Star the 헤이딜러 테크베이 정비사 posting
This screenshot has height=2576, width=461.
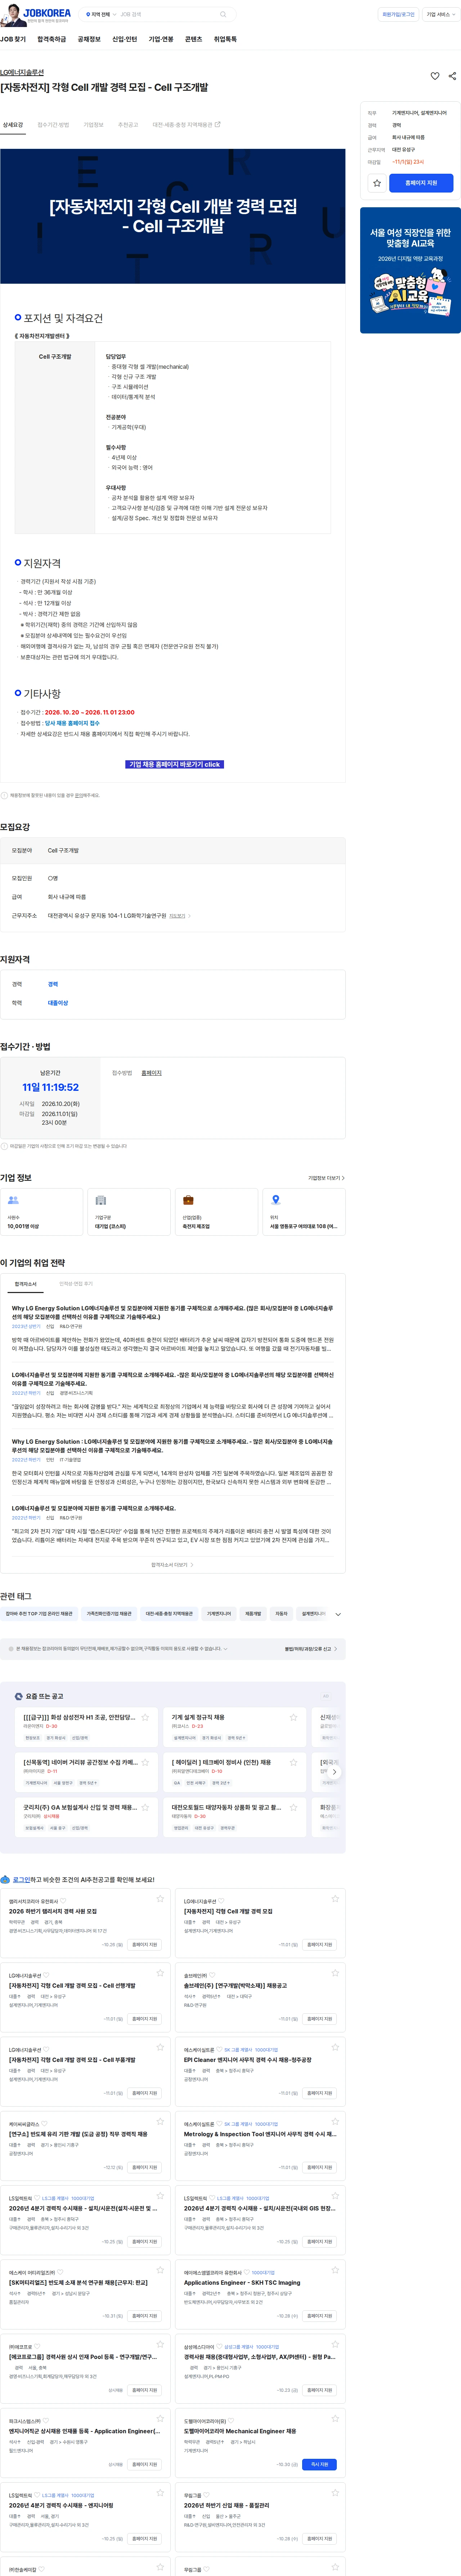(293, 1762)
